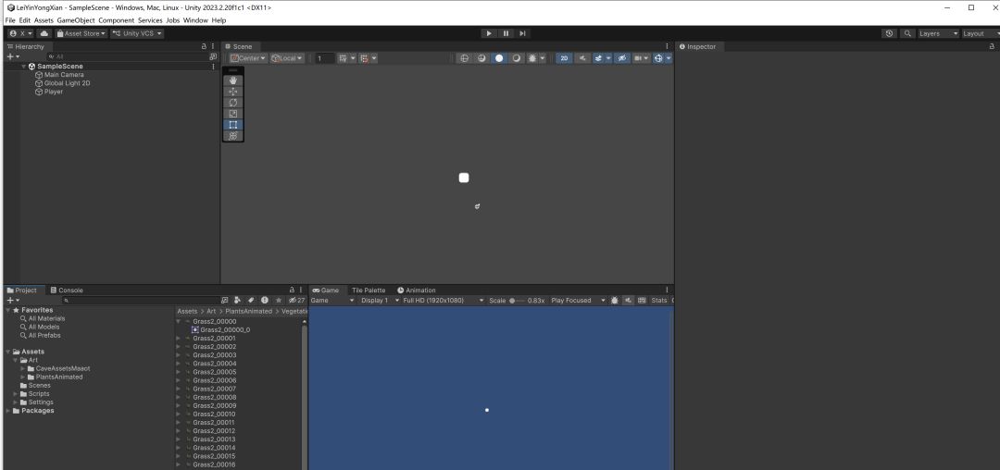Open the cloud services icon
Viewport: 1000px width, 470px height.
(x=44, y=33)
